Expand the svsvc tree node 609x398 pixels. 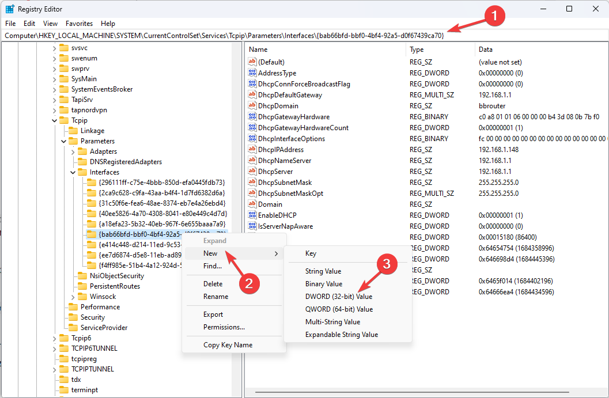tap(54, 48)
